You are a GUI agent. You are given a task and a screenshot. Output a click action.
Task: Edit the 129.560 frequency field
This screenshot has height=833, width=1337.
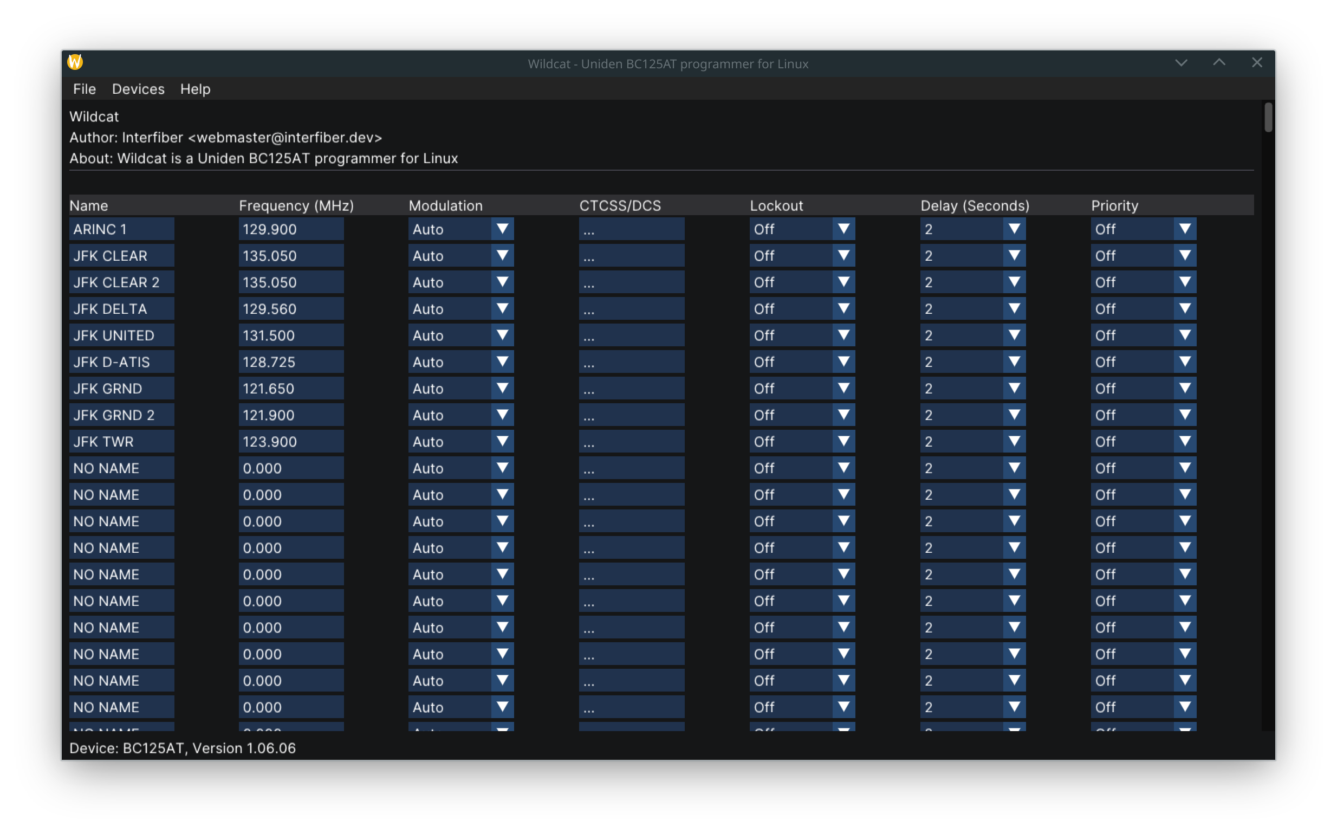pyautogui.click(x=291, y=308)
